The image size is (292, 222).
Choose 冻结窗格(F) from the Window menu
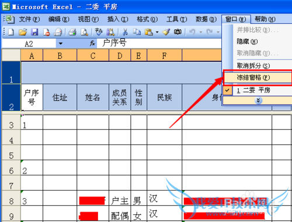(x=257, y=77)
